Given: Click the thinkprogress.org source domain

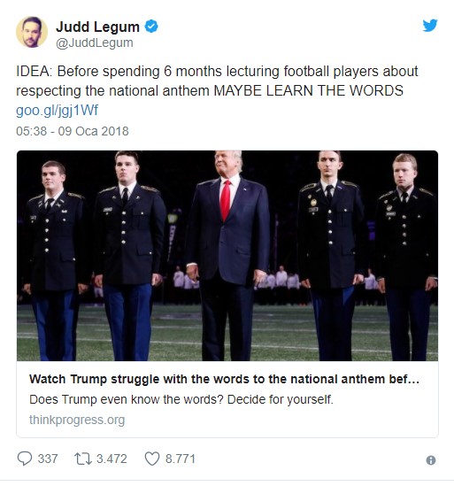Looking at the screenshot, I should point(77,420).
